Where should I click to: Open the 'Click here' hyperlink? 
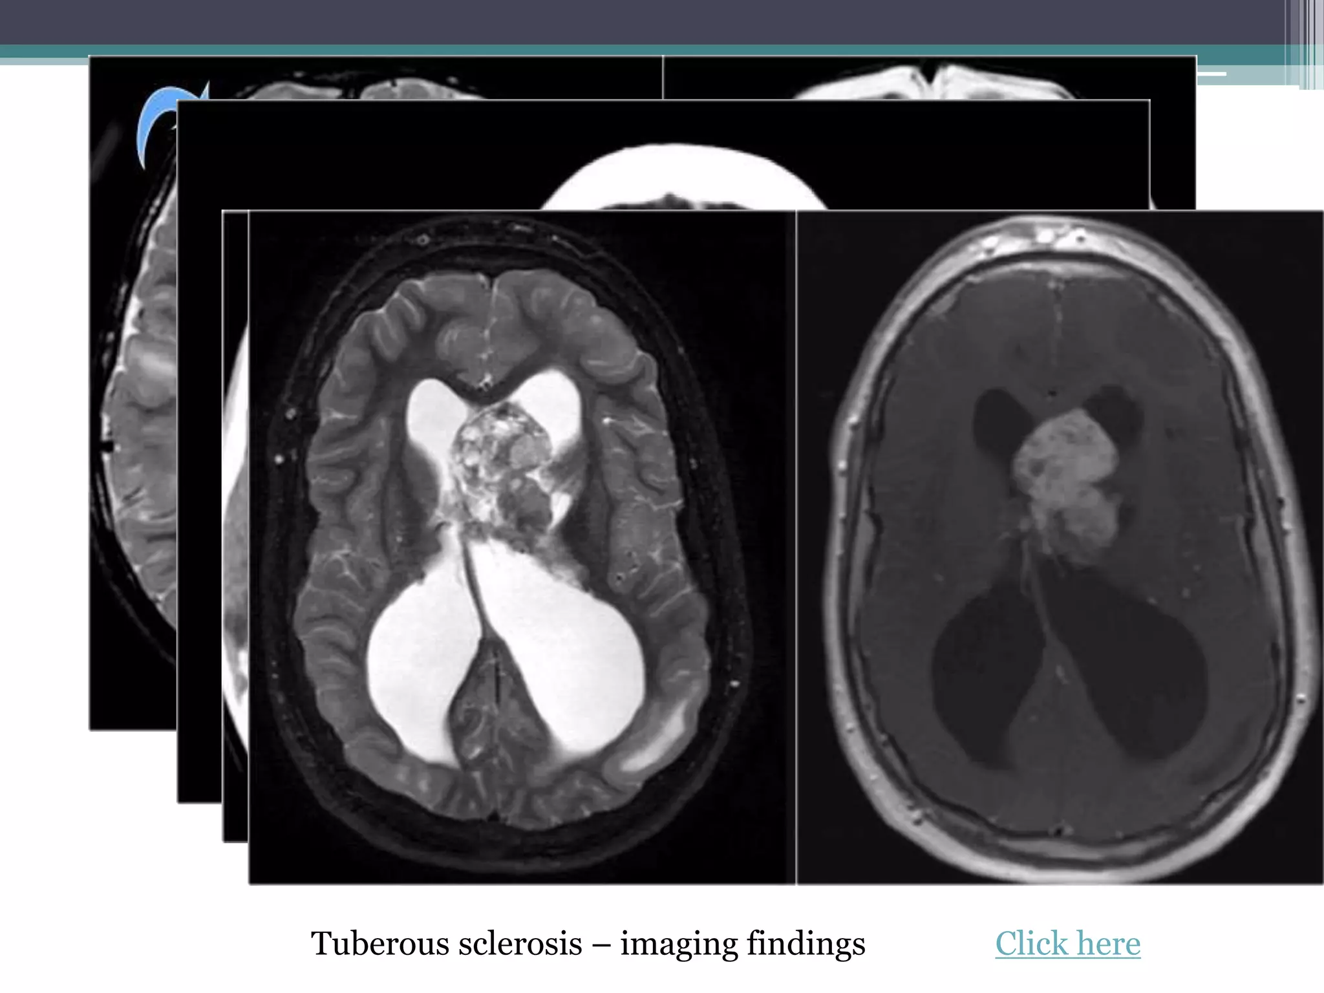pyautogui.click(x=1067, y=943)
